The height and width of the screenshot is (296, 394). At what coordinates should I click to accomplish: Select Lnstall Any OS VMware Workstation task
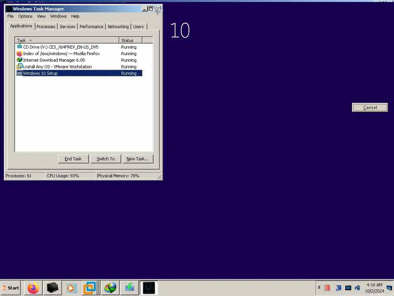click(x=78, y=67)
